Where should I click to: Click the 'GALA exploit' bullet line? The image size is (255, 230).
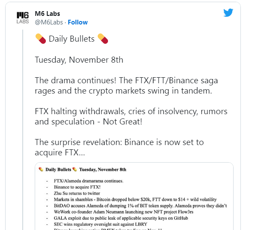tap(121, 218)
